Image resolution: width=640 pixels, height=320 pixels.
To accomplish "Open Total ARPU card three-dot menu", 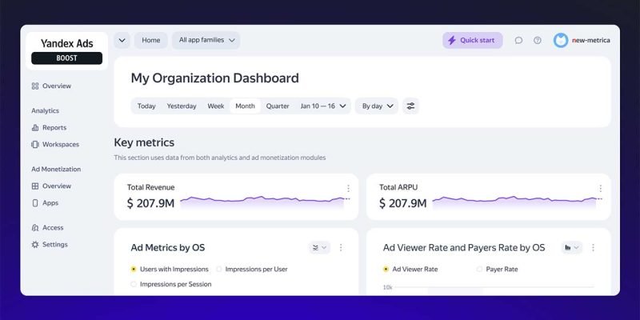I will pyautogui.click(x=600, y=189).
